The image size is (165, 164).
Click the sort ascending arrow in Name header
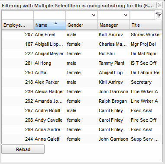coord(55,24)
